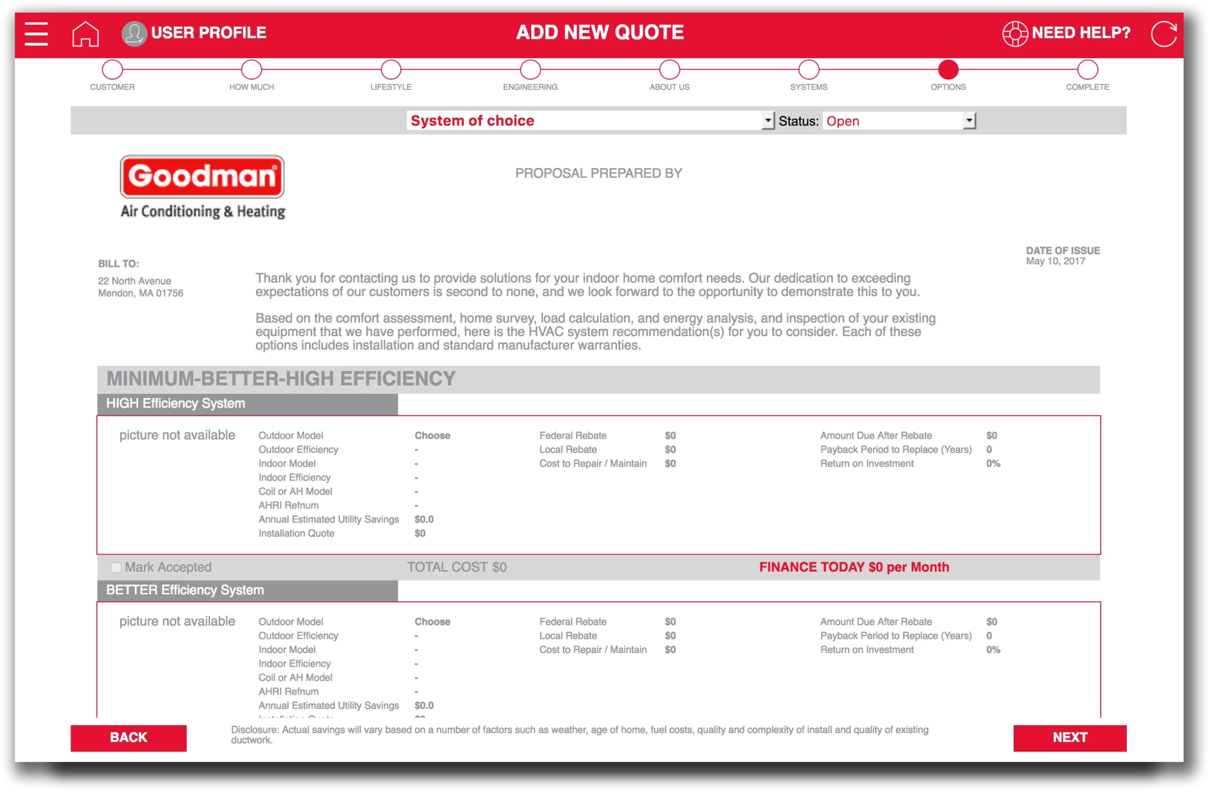Click the home icon
The image size is (1212, 795).
coord(86,34)
